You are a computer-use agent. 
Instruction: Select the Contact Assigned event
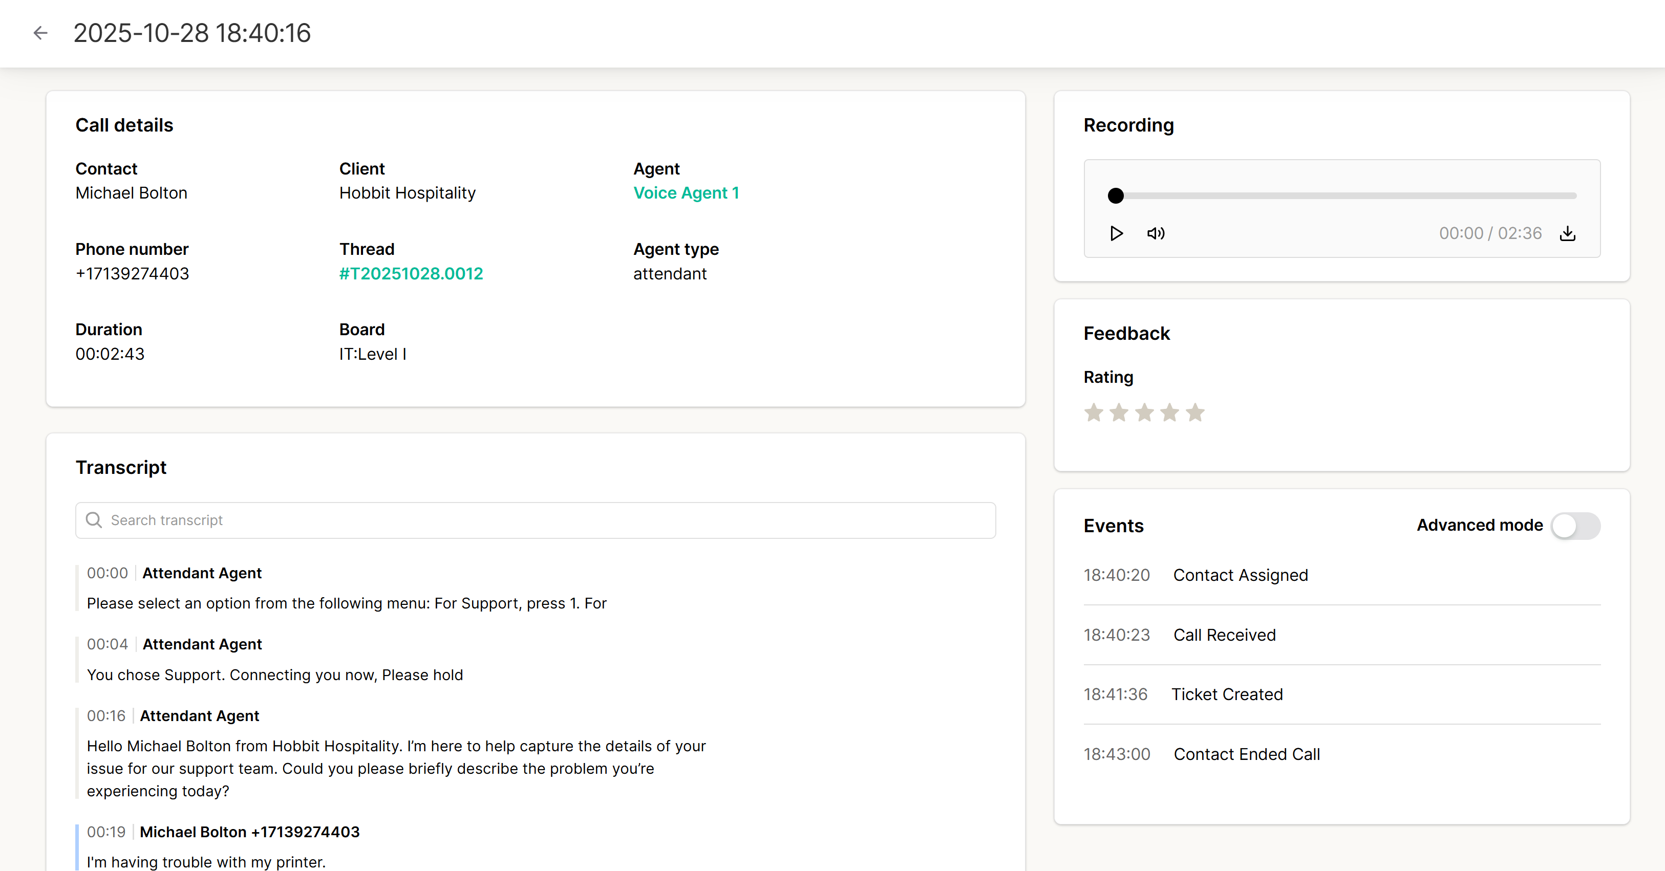[x=1240, y=575]
